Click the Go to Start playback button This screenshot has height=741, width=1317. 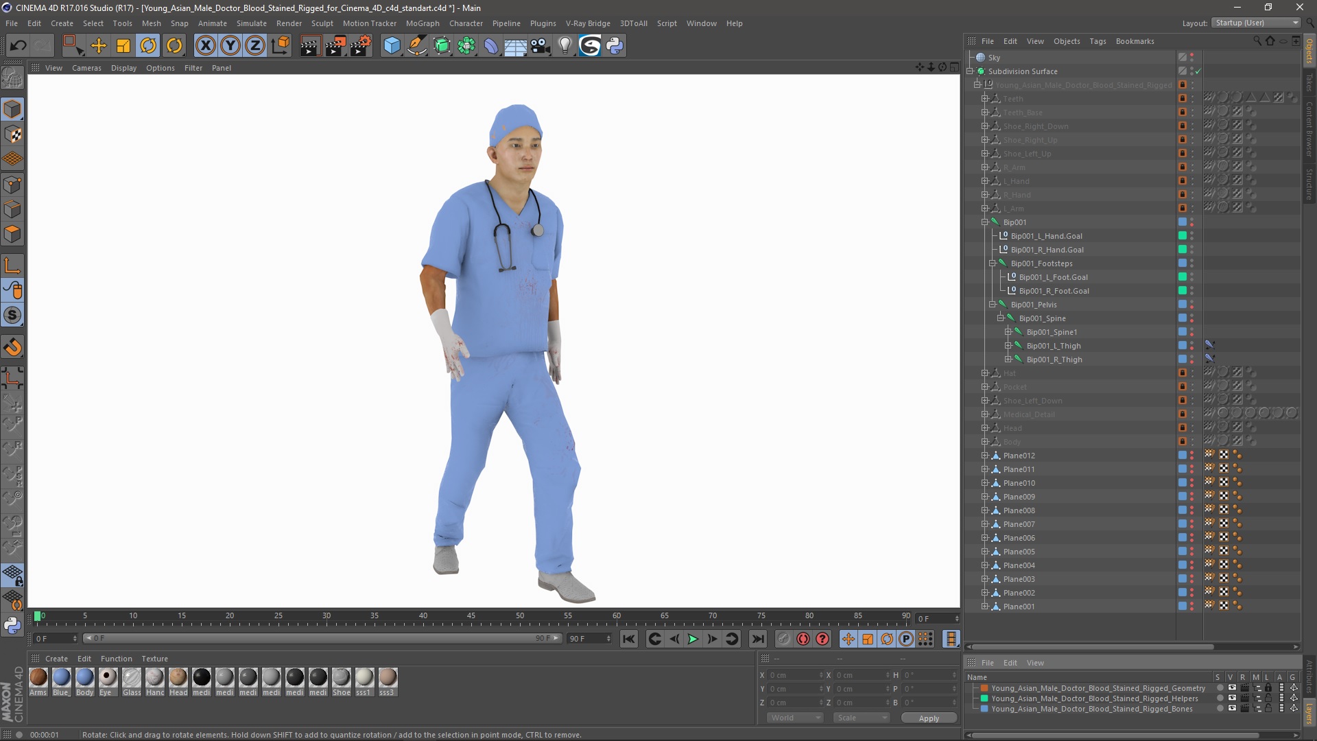point(629,639)
